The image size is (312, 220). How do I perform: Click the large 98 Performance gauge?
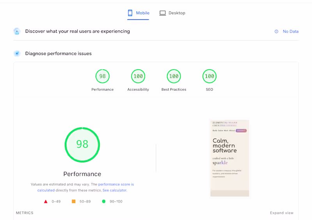point(82,145)
